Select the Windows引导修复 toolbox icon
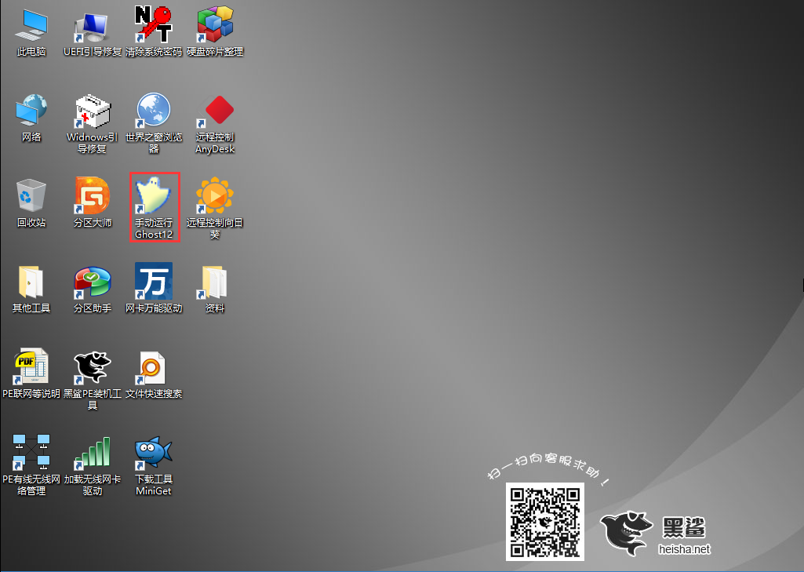The image size is (804, 572). (x=93, y=111)
